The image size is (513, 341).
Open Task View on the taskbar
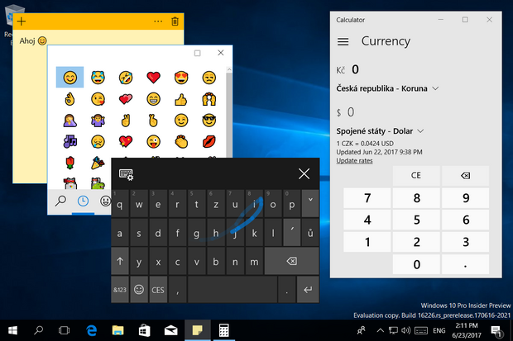[x=65, y=330]
